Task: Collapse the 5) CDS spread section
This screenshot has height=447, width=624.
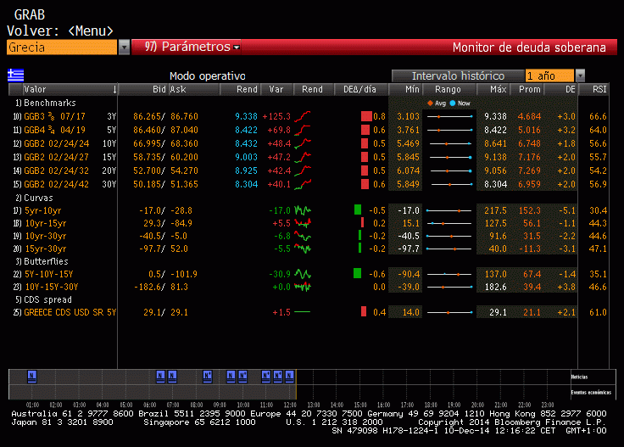Action: pos(44,299)
